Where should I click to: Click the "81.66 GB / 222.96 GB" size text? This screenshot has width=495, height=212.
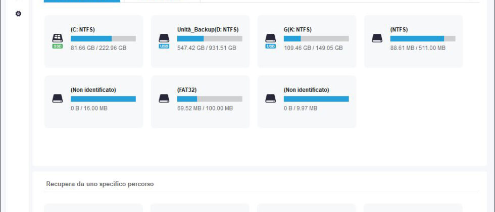(x=98, y=48)
